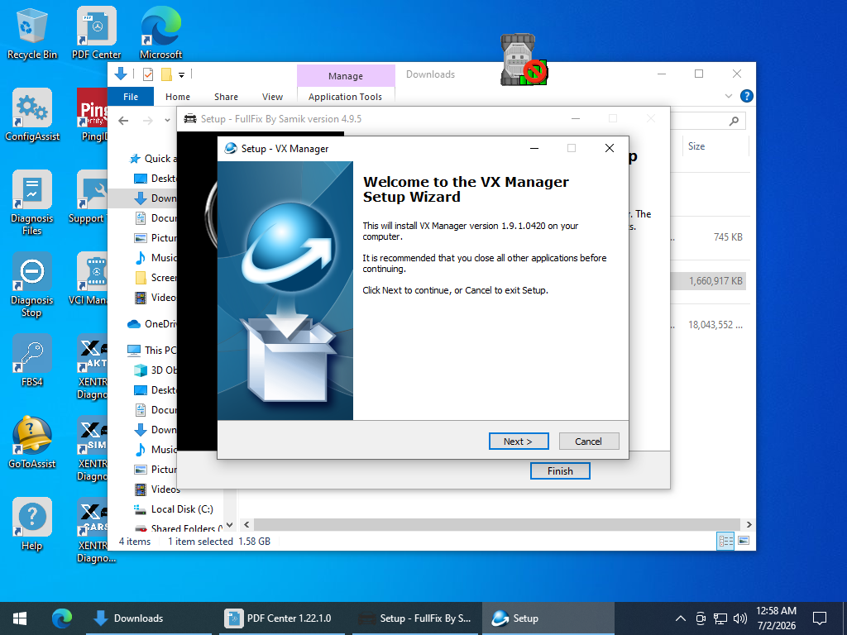
Task: Open the Share ribbon tab
Action: point(226,97)
